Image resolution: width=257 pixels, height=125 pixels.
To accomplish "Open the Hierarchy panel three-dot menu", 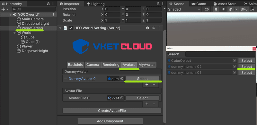I will [53, 4].
